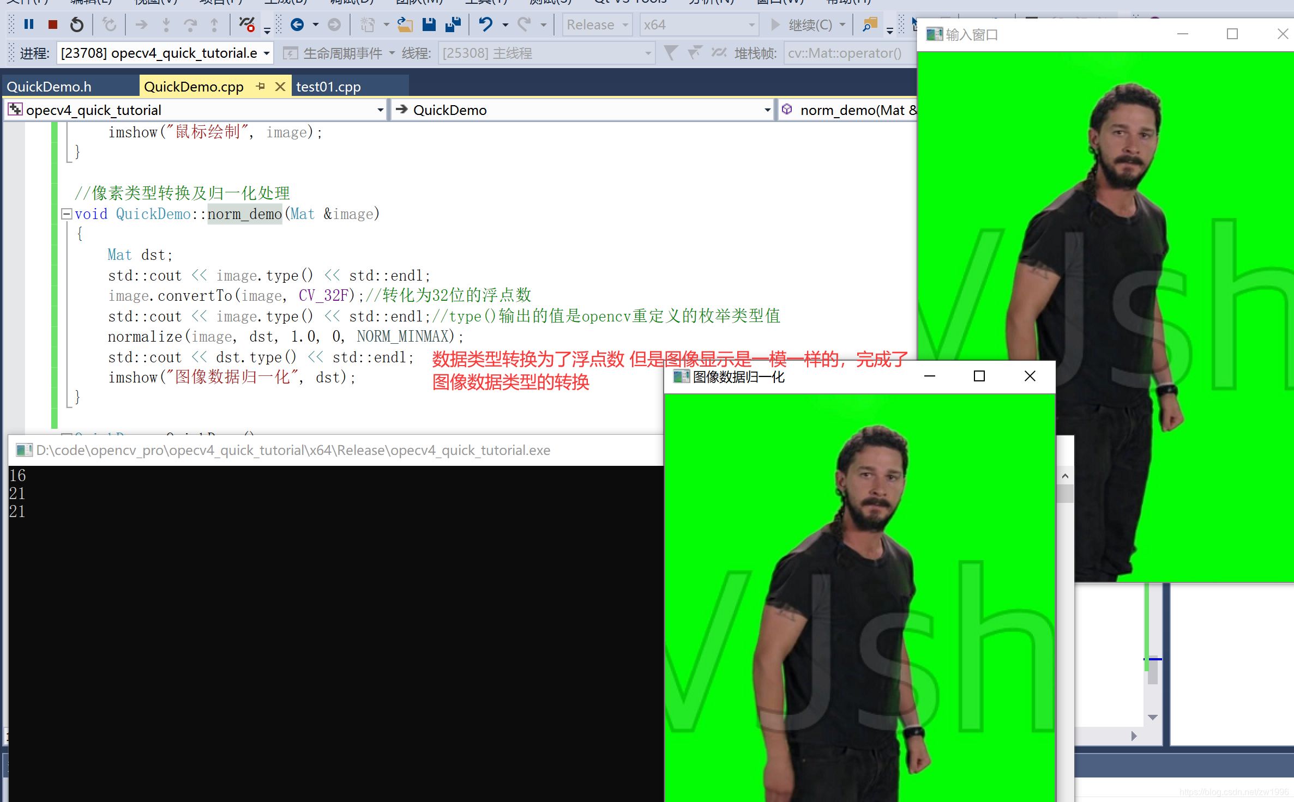Screen dimensions: 1294x802
Task: Click the Open File folder icon
Action: point(405,25)
